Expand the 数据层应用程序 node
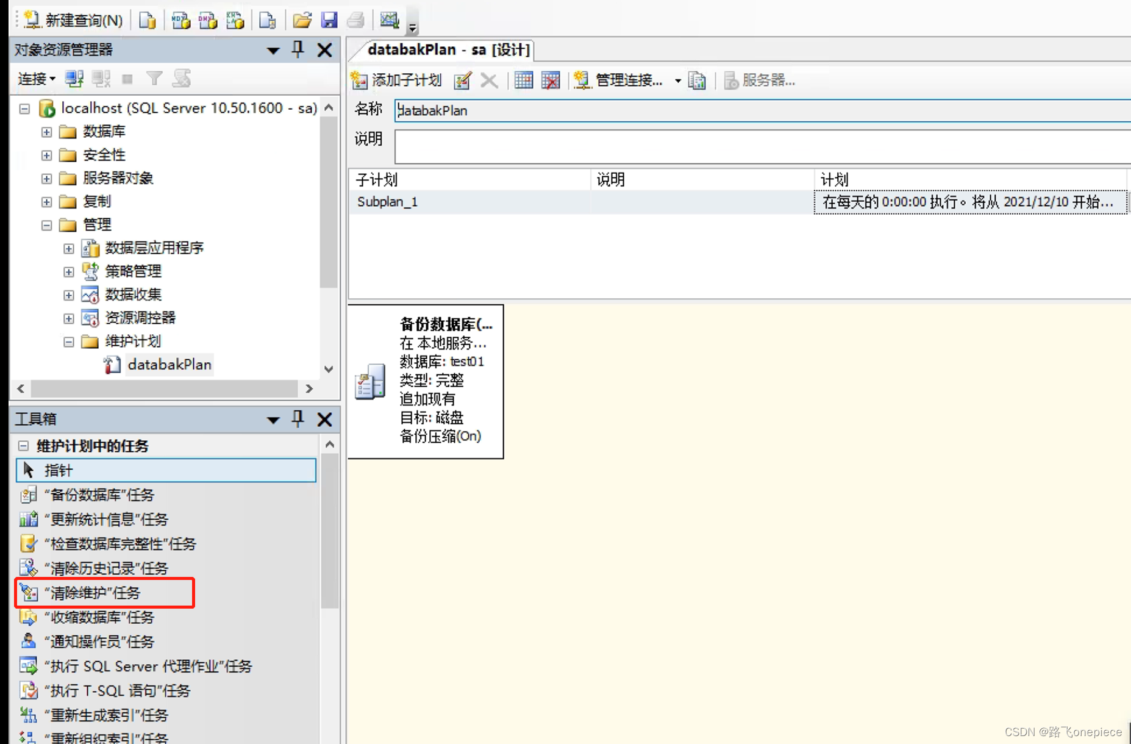Image resolution: width=1131 pixels, height=744 pixels. tap(69, 249)
